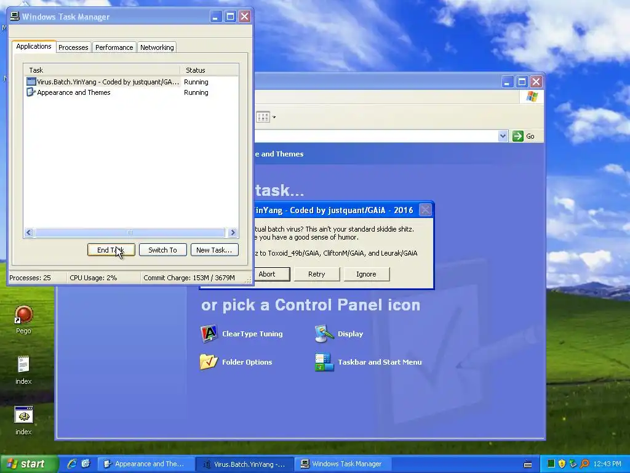Click the Processes: 25 status entry
The height and width of the screenshot is (473, 630).
point(30,278)
